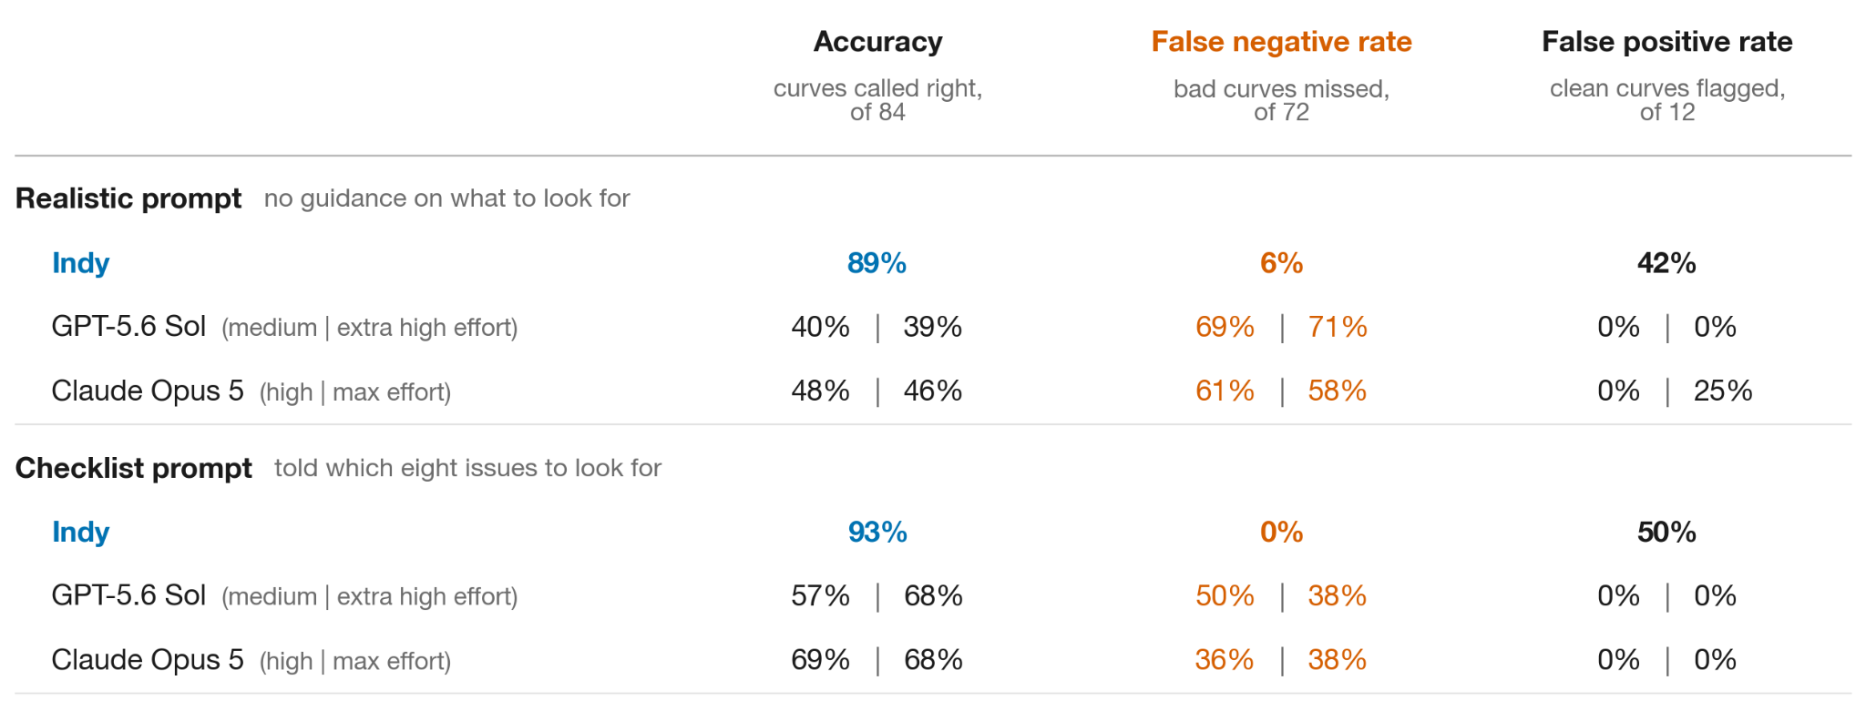Viewport: 1866px width, 721px height.
Task: Click the 'bad curves missed, of 72' subtitle
Action: [1281, 100]
